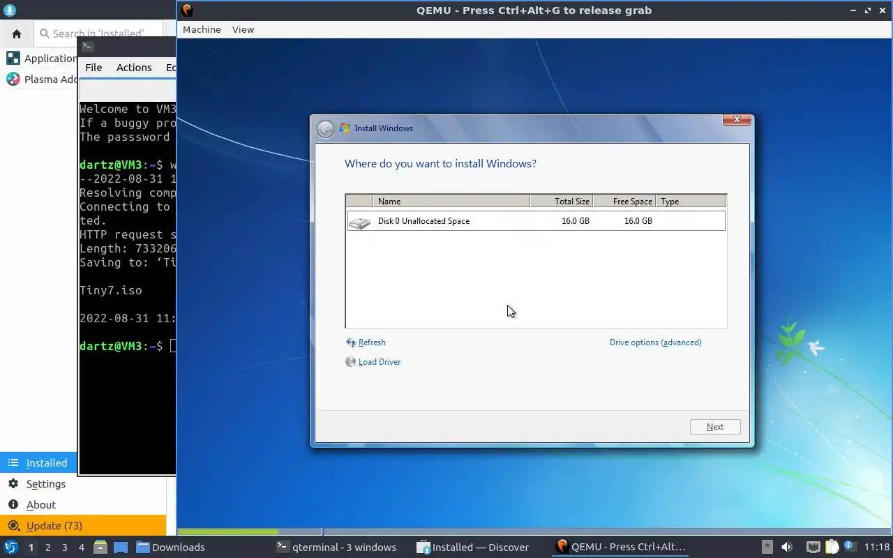
Task: Click the Discover home icon
Action: pos(17,33)
